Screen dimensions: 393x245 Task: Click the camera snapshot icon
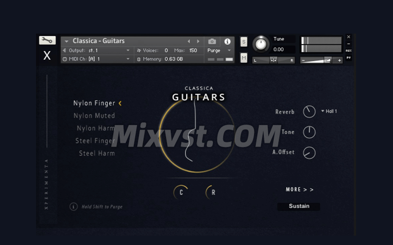point(212,42)
